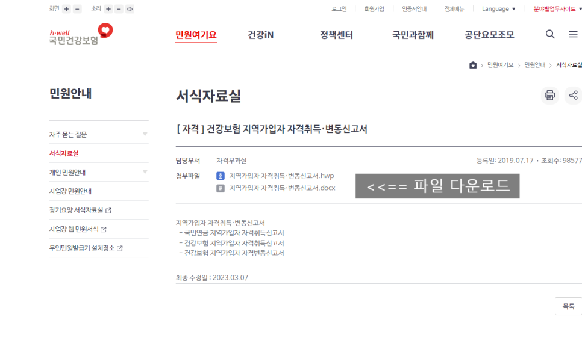Click the docx file type icon
582x344 pixels.
click(221, 188)
